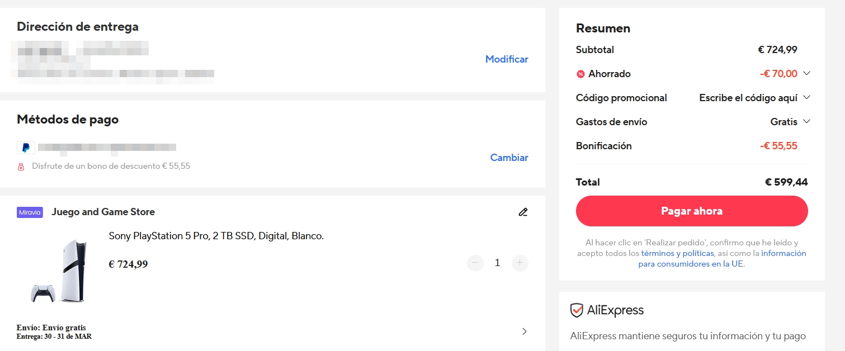Click the discount voucher icon under payment

tap(21, 167)
